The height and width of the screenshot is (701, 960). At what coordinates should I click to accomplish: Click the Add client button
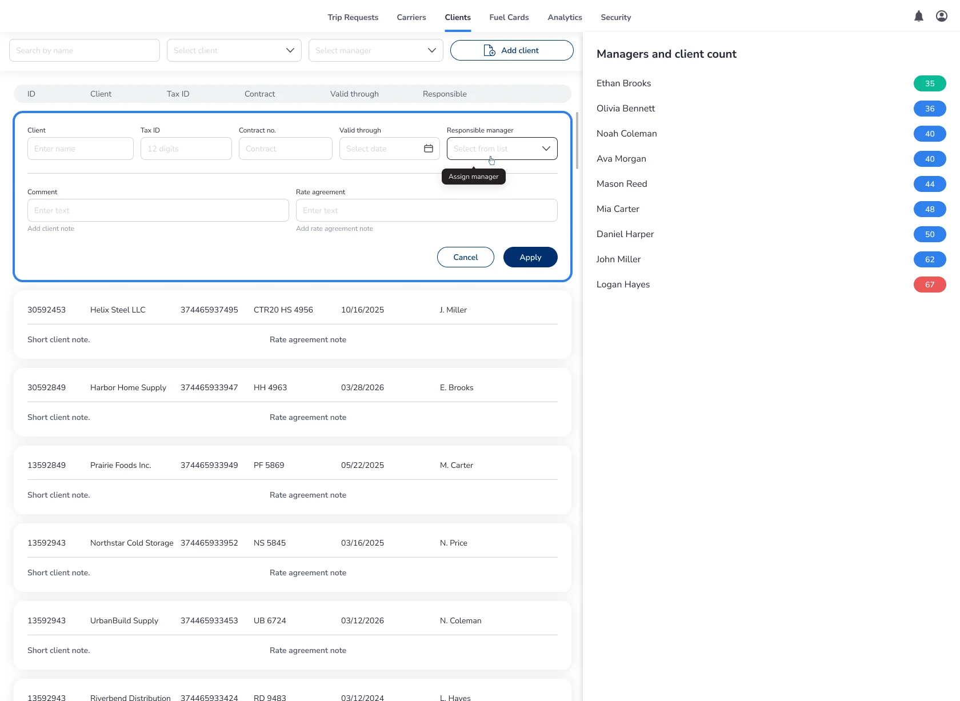pos(512,50)
